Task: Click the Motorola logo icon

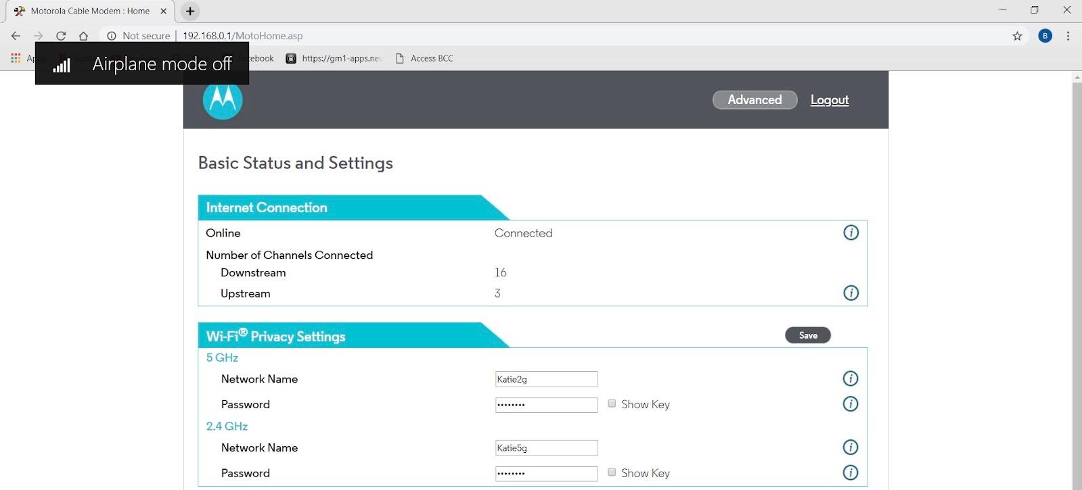Action: tap(223, 100)
